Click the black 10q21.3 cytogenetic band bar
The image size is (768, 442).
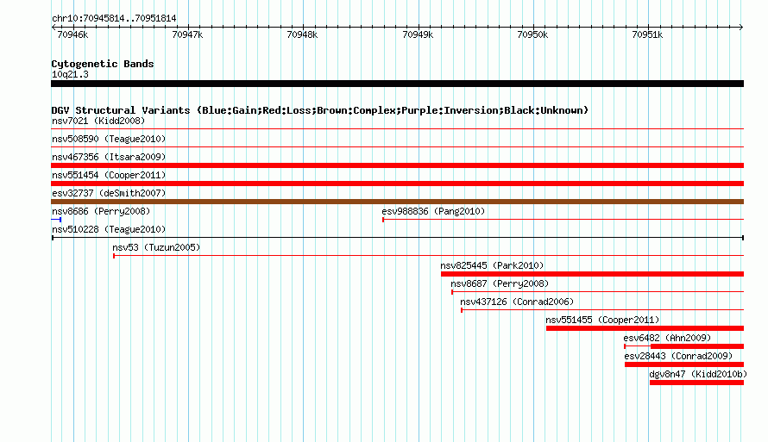pos(397,84)
